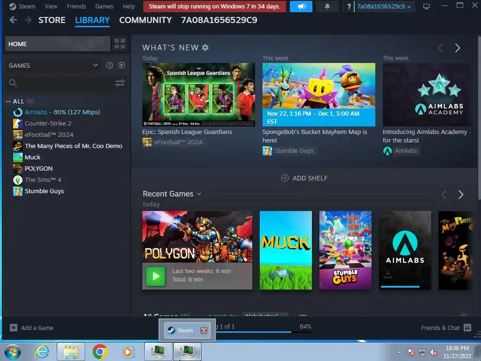Launch Google Chrome from taskbar
481x361 pixels.
coord(100,352)
